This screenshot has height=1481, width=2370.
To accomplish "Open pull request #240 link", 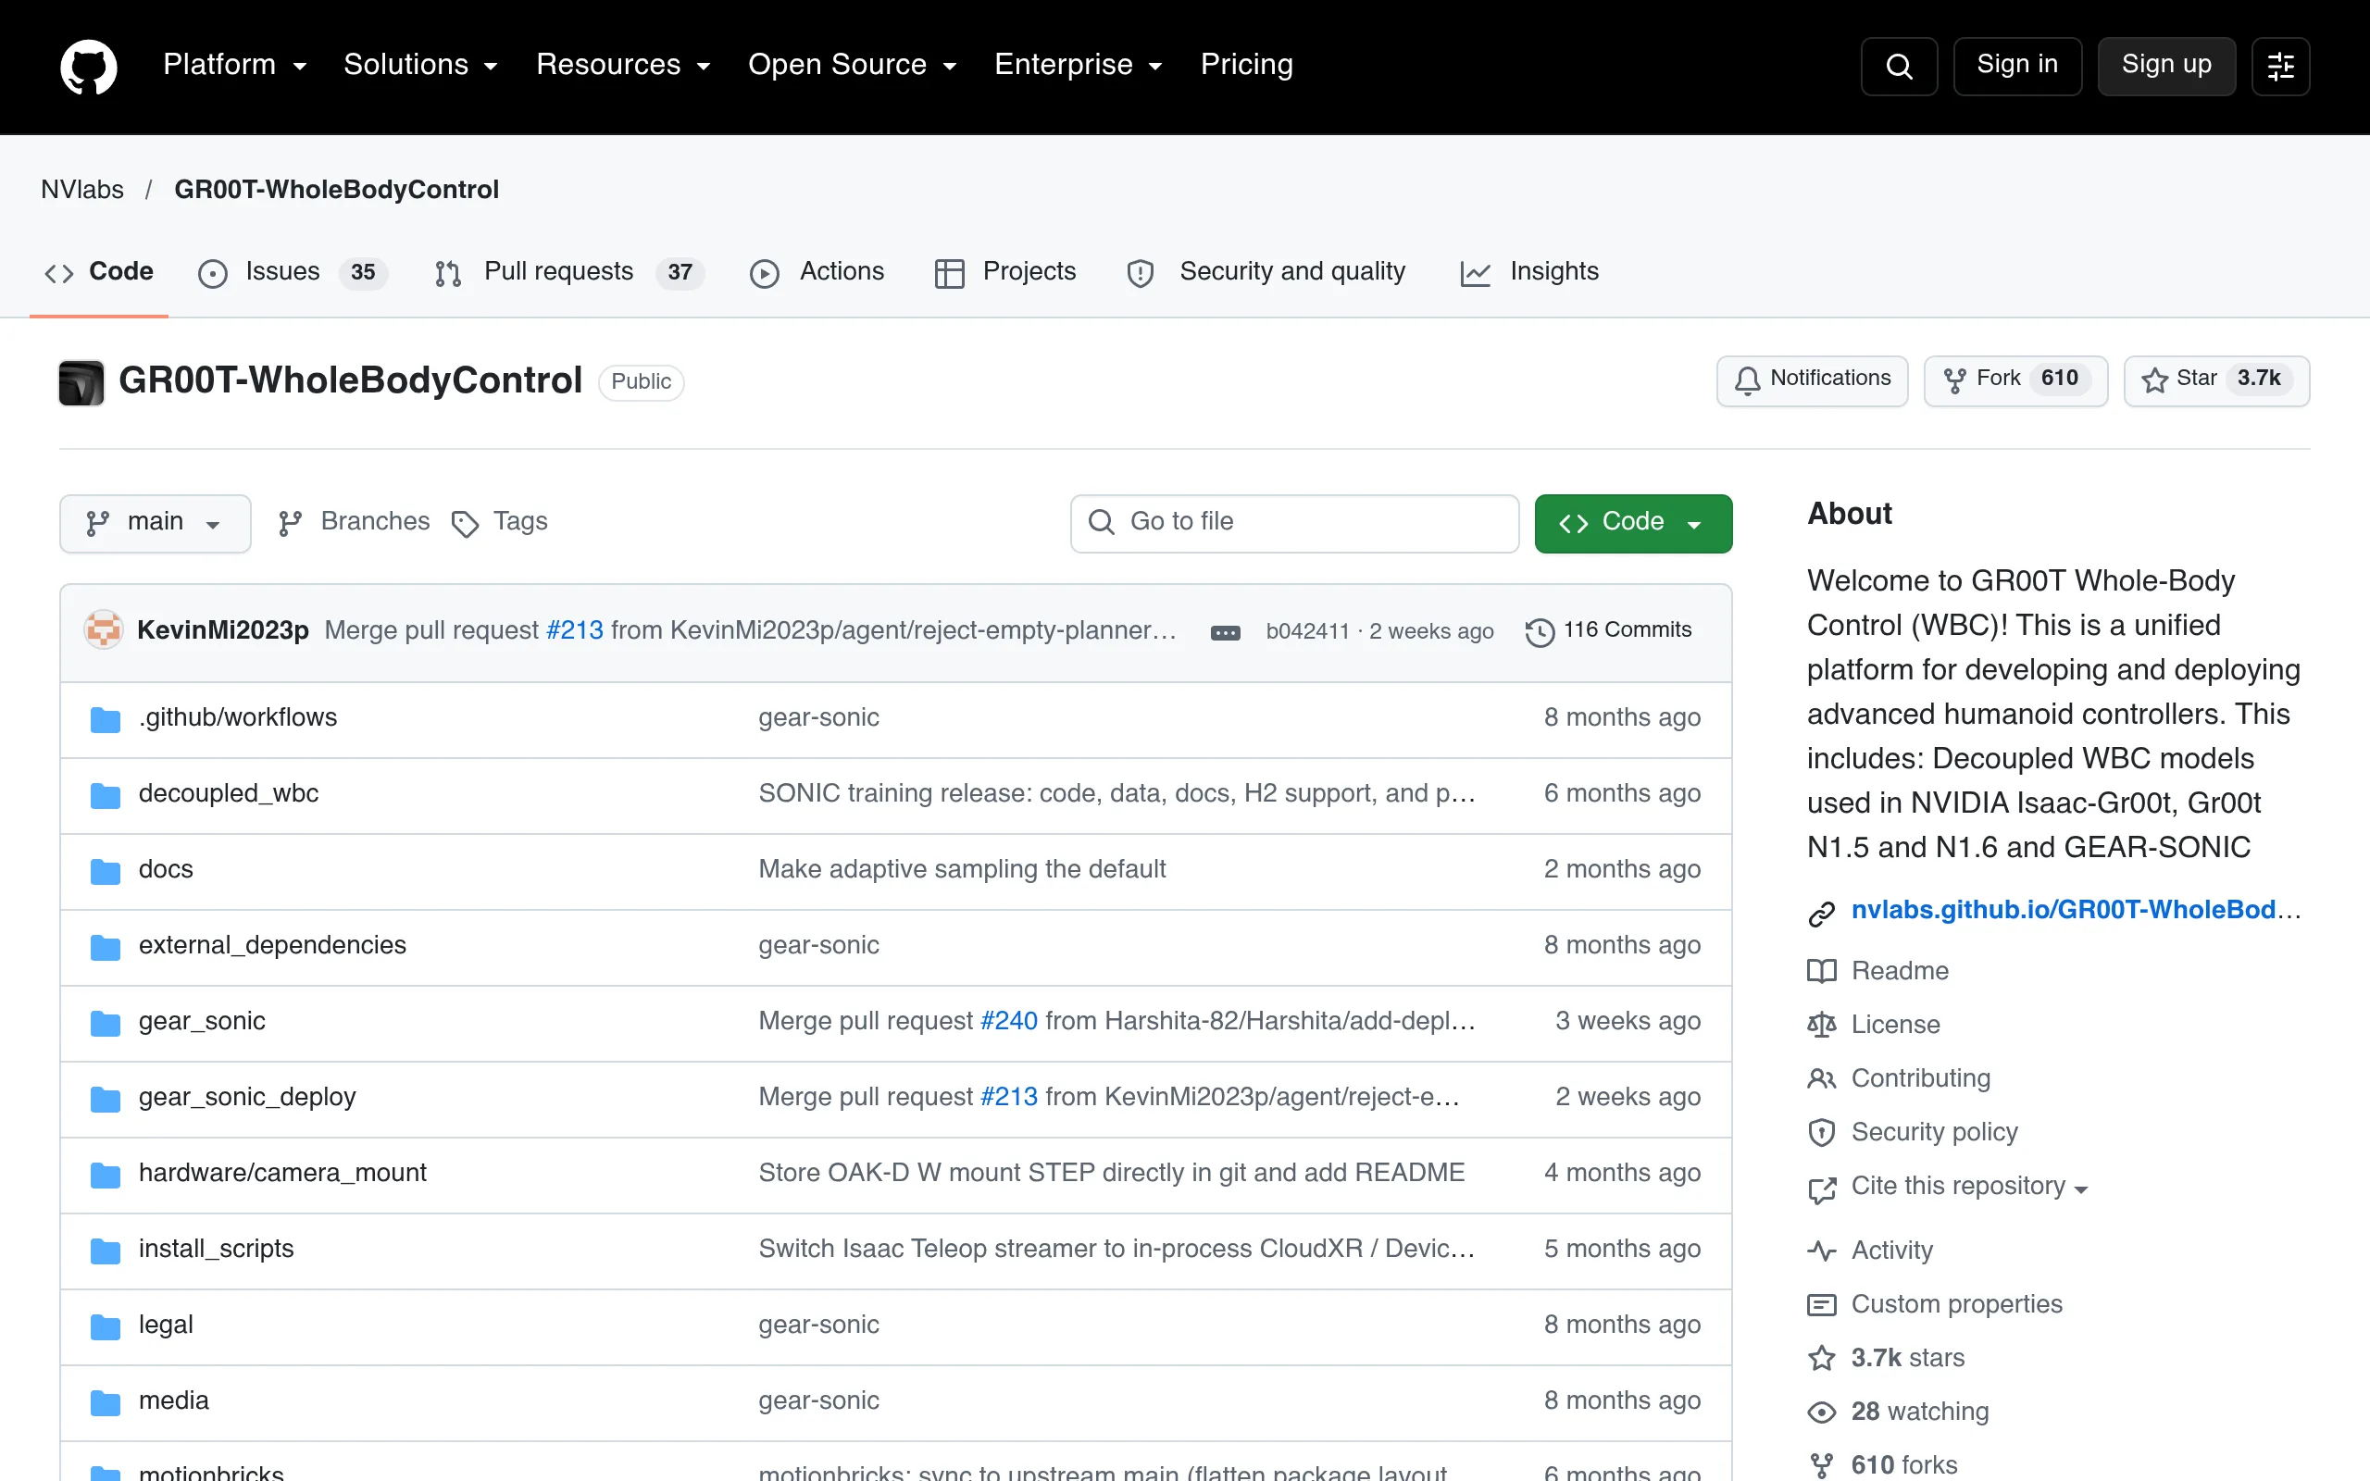I will [1008, 1022].
